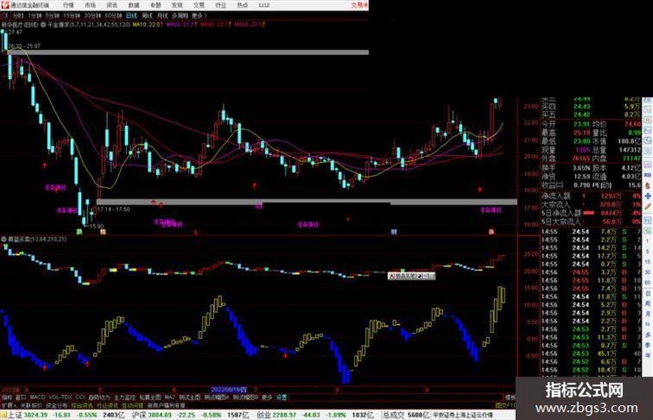Switch chart to 1分钟 period

tap(35, 15)
